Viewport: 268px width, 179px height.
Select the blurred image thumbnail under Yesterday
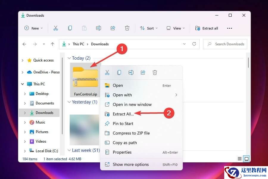tap(84, 130)
